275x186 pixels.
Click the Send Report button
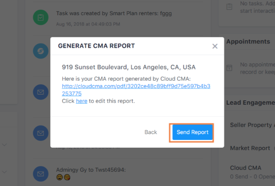(192, 132)
